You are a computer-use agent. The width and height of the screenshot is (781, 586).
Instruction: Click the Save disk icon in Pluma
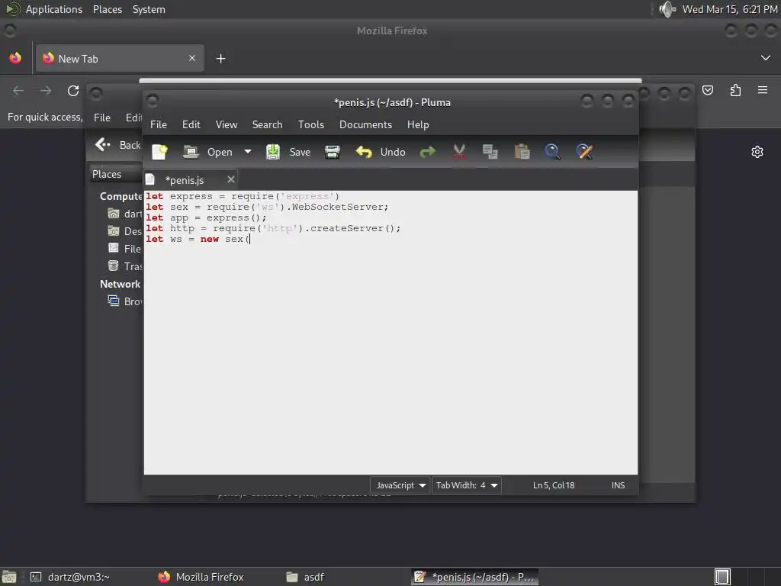coord(273,152)
